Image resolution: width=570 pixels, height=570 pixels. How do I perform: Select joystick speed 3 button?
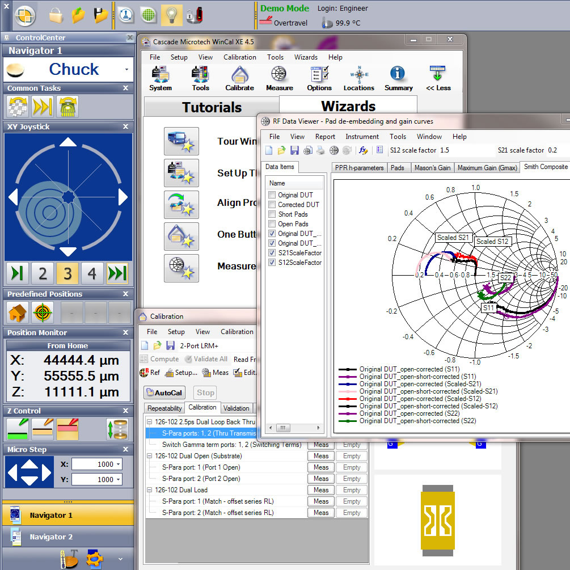(67, 273)
